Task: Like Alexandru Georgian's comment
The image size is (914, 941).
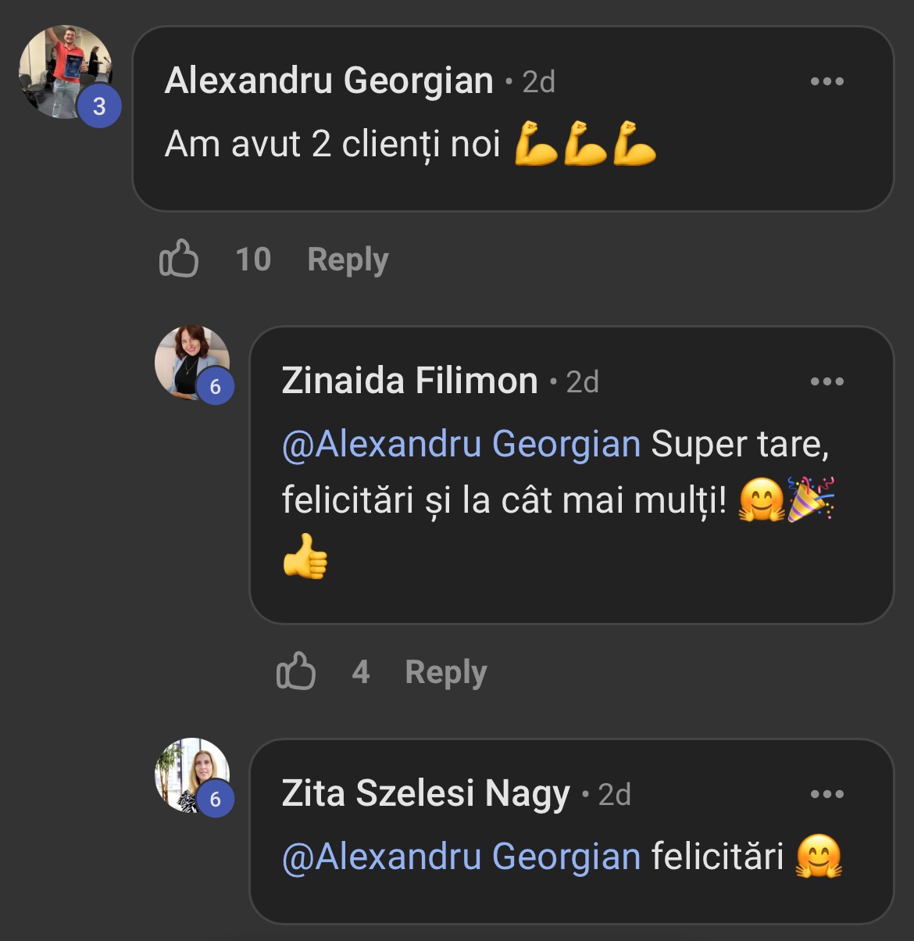Action: click(x=179, y=259)
